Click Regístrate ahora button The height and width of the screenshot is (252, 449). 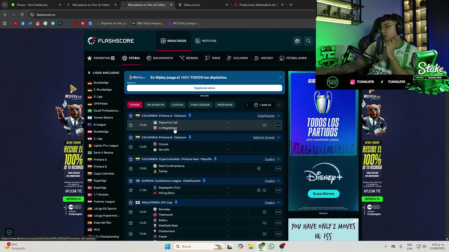point(205,88)
